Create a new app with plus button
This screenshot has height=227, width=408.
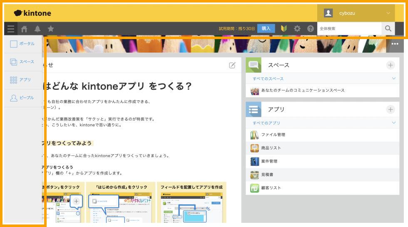click(x=390, y=109)
